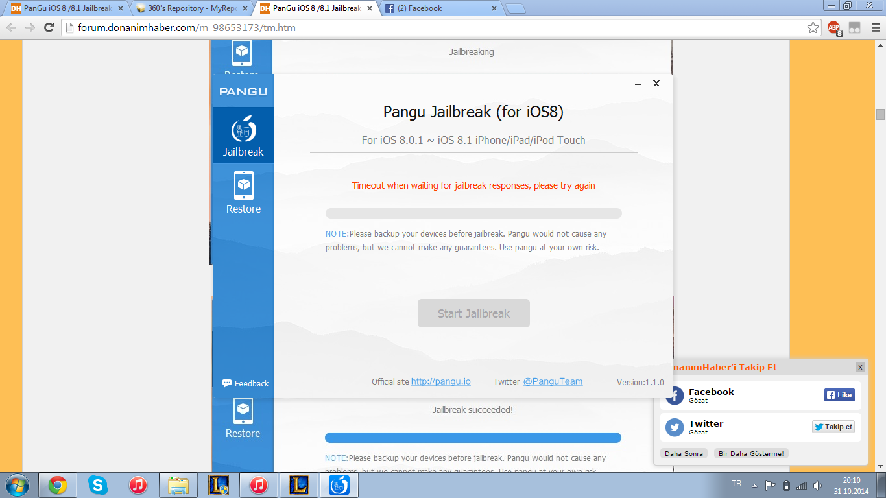The image size is (886, 498).
Task: Go forward in browser history
Action: [30, 28]
